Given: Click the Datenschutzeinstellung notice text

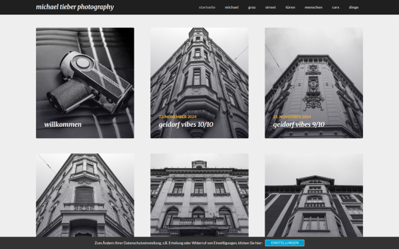Looking at the screenshot, I should pos(178,243).
